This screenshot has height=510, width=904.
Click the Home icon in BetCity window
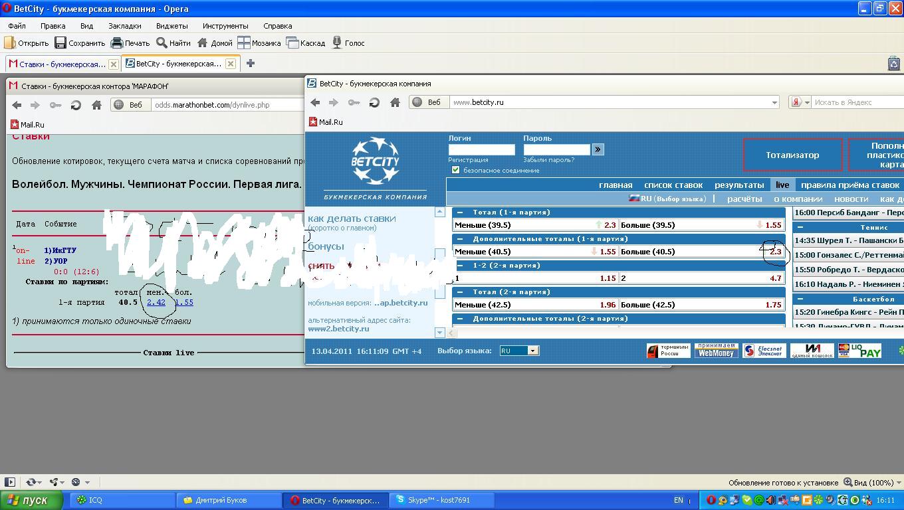coord(395,102)
